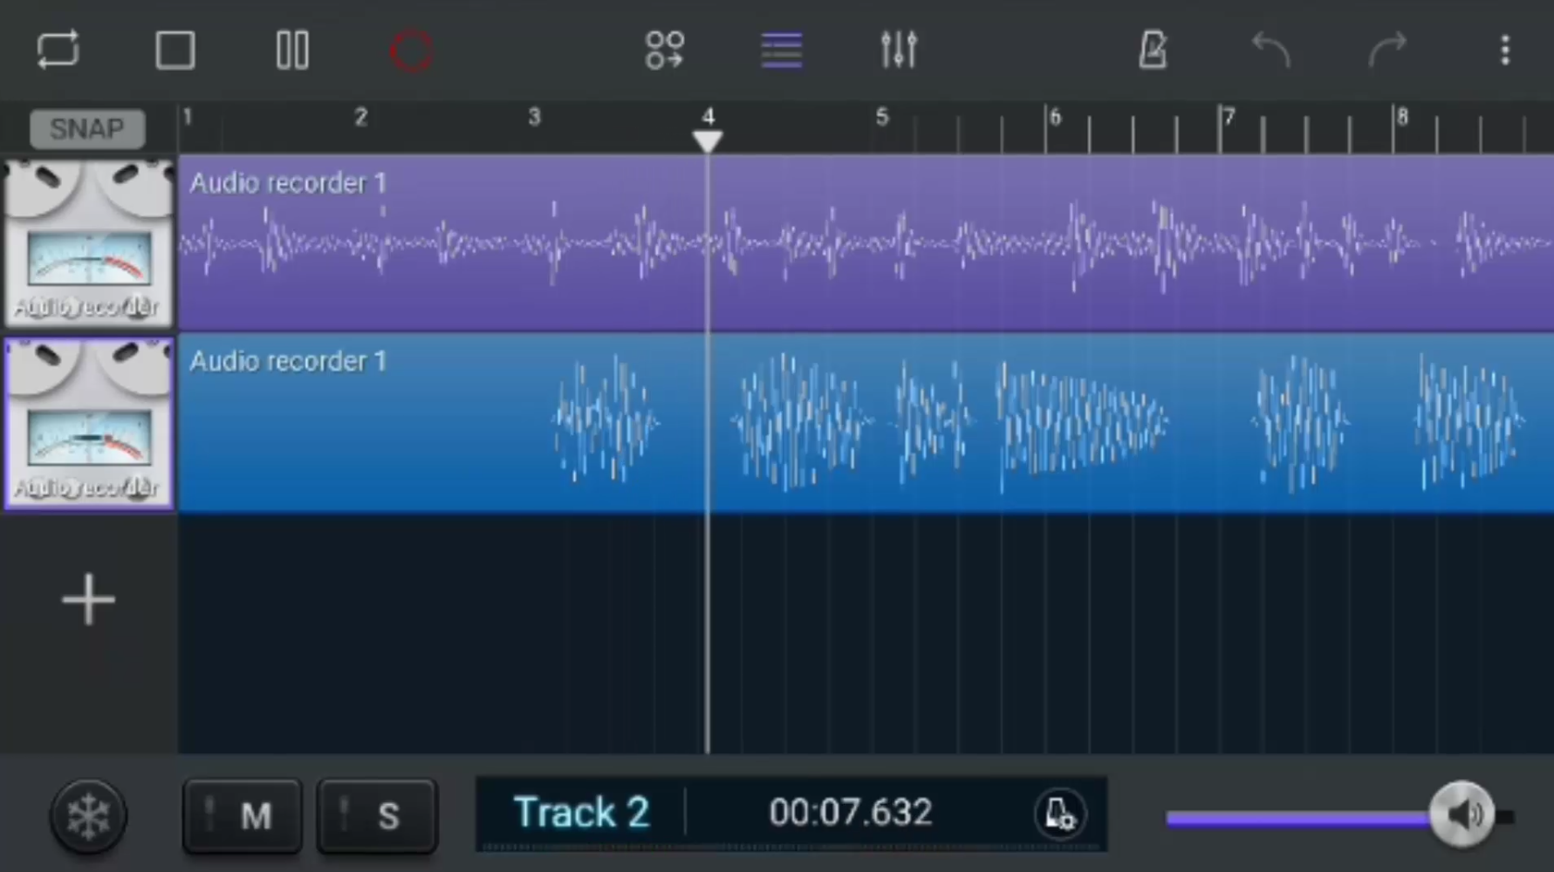Switch to the track list view
The width and height of the screenshot is (1554, 872).
coord(782,50)
